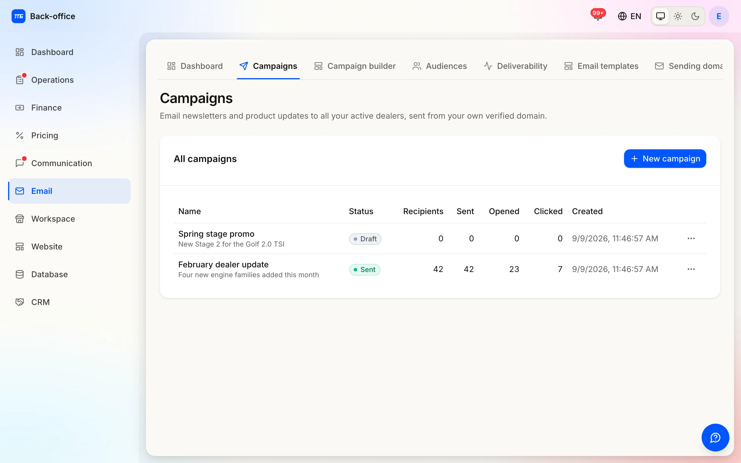This screenshot has height=463, width=741.
Task: Open the EN language selector
Action: point(630,16)
